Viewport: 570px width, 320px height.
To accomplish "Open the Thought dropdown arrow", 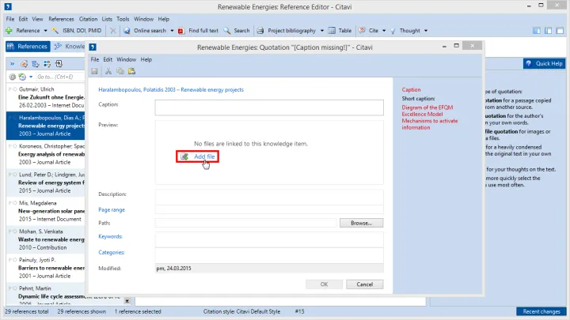I will click(426, 31).
